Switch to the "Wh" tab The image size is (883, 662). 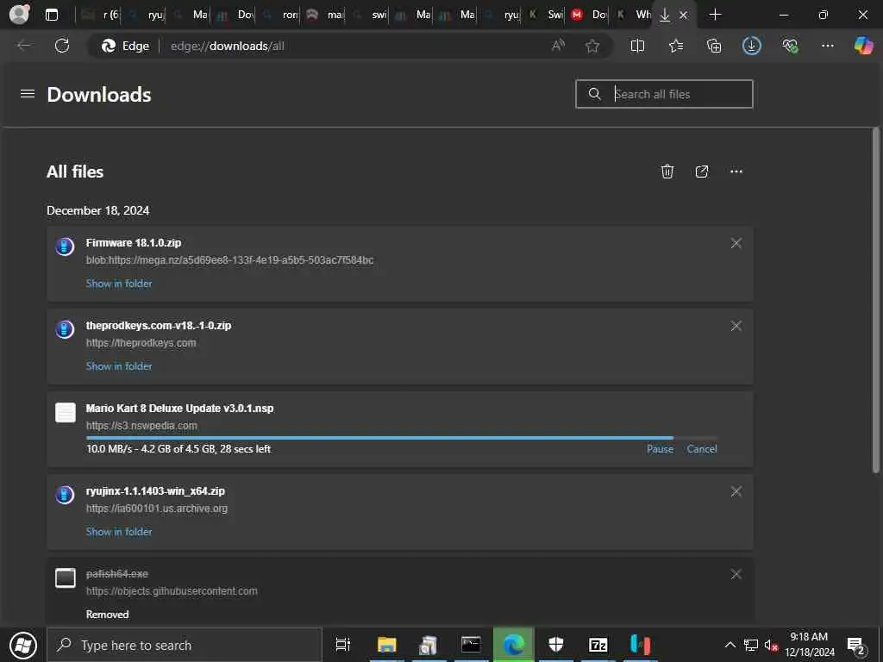(634, 15)
